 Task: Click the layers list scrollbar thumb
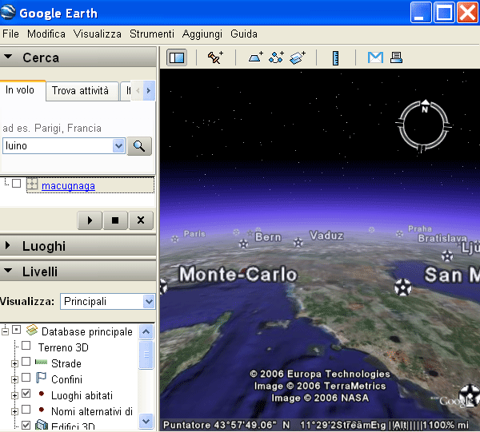click(146, 355)
